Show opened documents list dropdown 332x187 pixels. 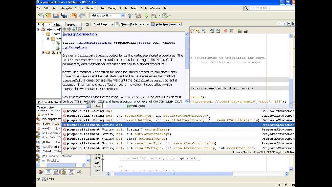(x=289, y=24)
